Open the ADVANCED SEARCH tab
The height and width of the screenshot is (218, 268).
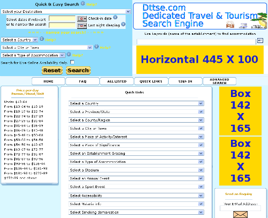(219, 81)
